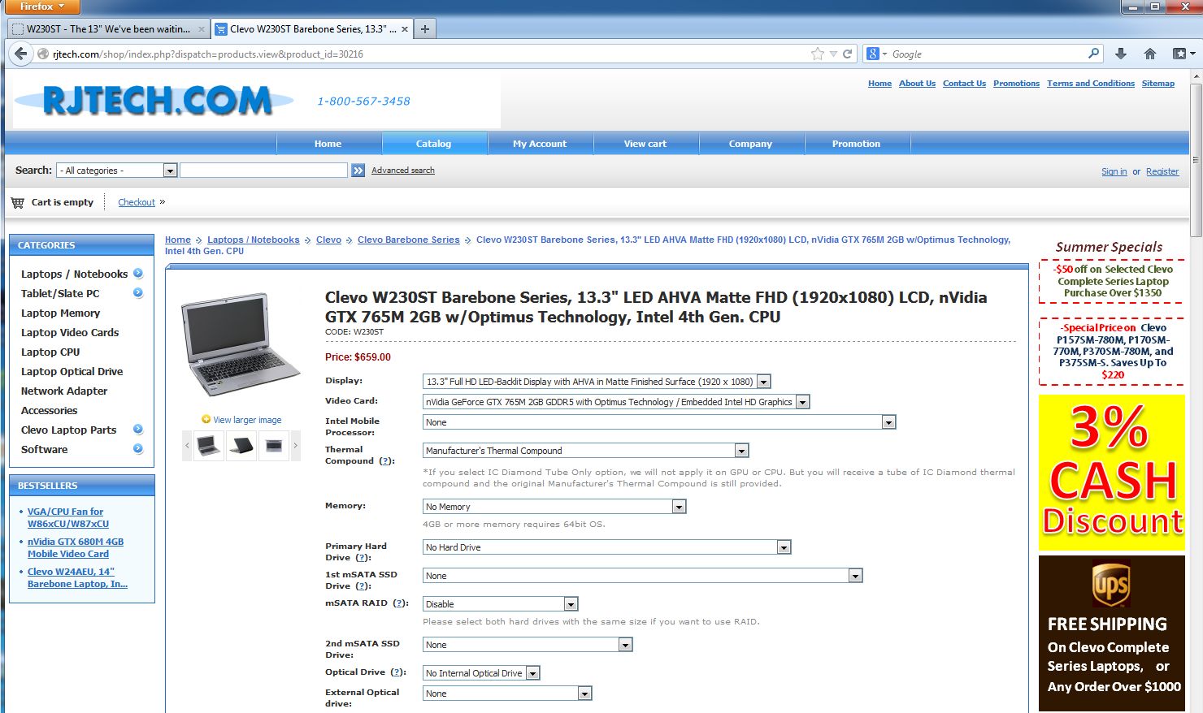Open mSATA RAID help question mark
Image resolution: width=1203 pixels, height=713 pixels.
click(399, 603)
